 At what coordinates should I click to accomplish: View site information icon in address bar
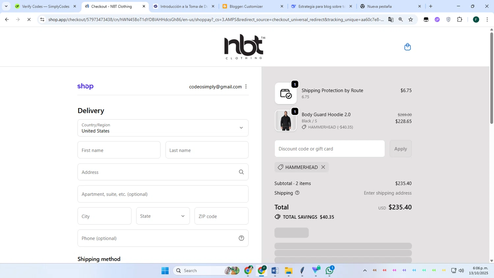pyautogui.click(x=42, y=19)
